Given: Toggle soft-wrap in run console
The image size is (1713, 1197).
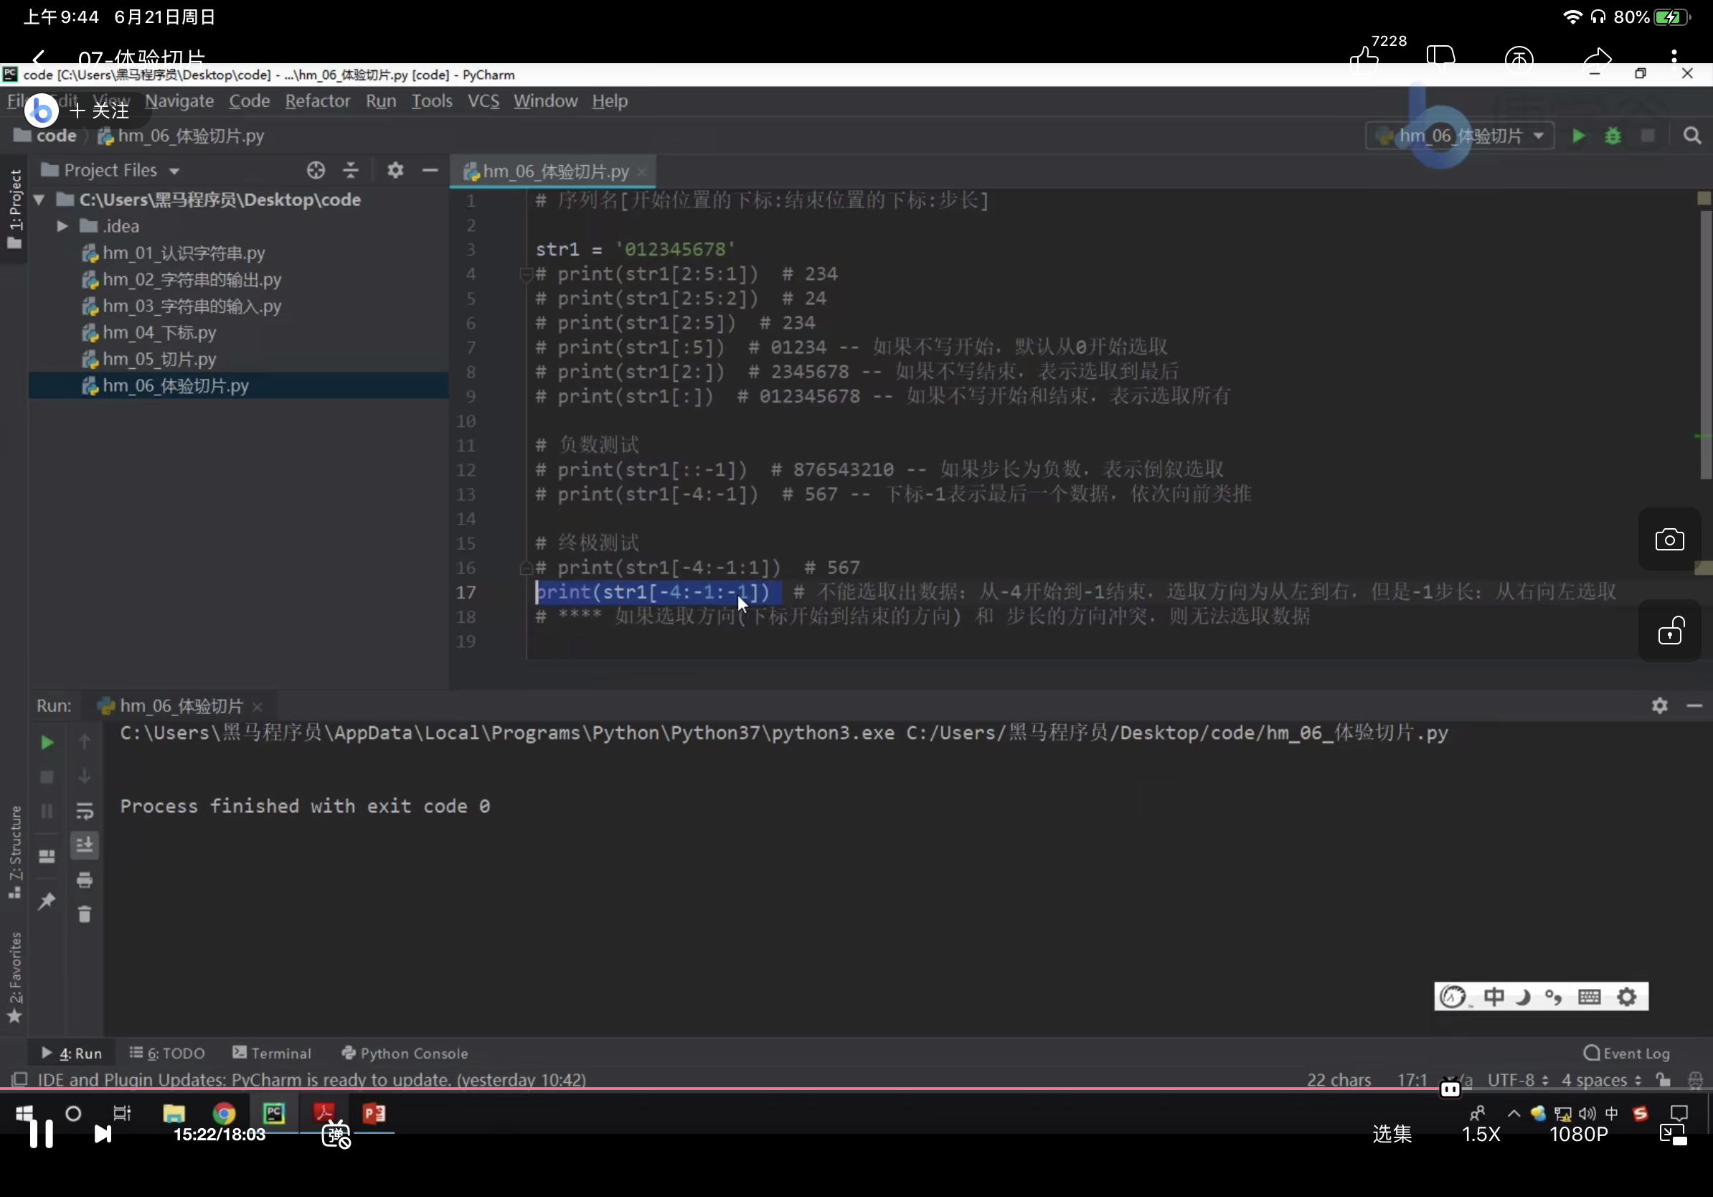Looking at the screenshot, I should 85,810.
